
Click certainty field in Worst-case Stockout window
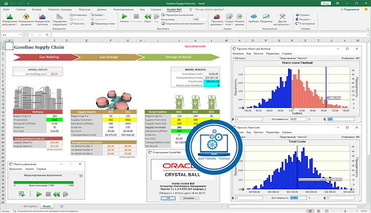(298, 119)
